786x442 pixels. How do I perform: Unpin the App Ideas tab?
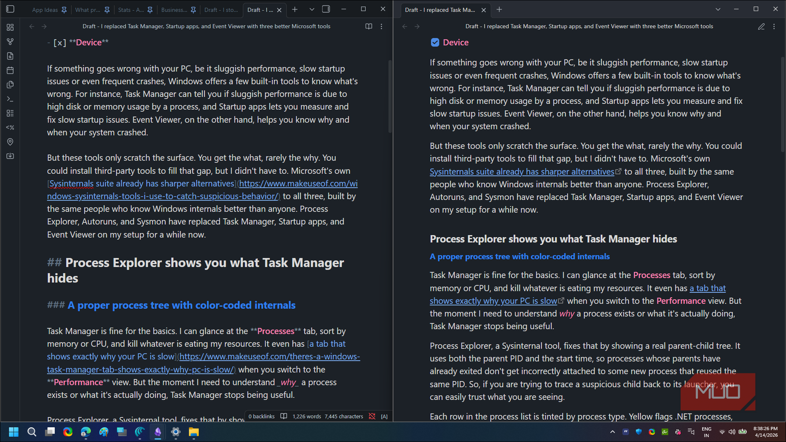point(64,10)
